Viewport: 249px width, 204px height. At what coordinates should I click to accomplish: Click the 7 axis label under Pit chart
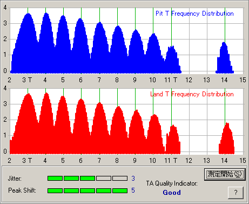99,80
